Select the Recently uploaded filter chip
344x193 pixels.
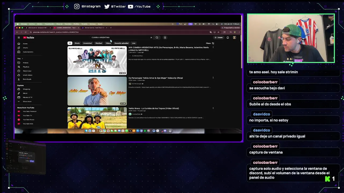coord(121,43)
